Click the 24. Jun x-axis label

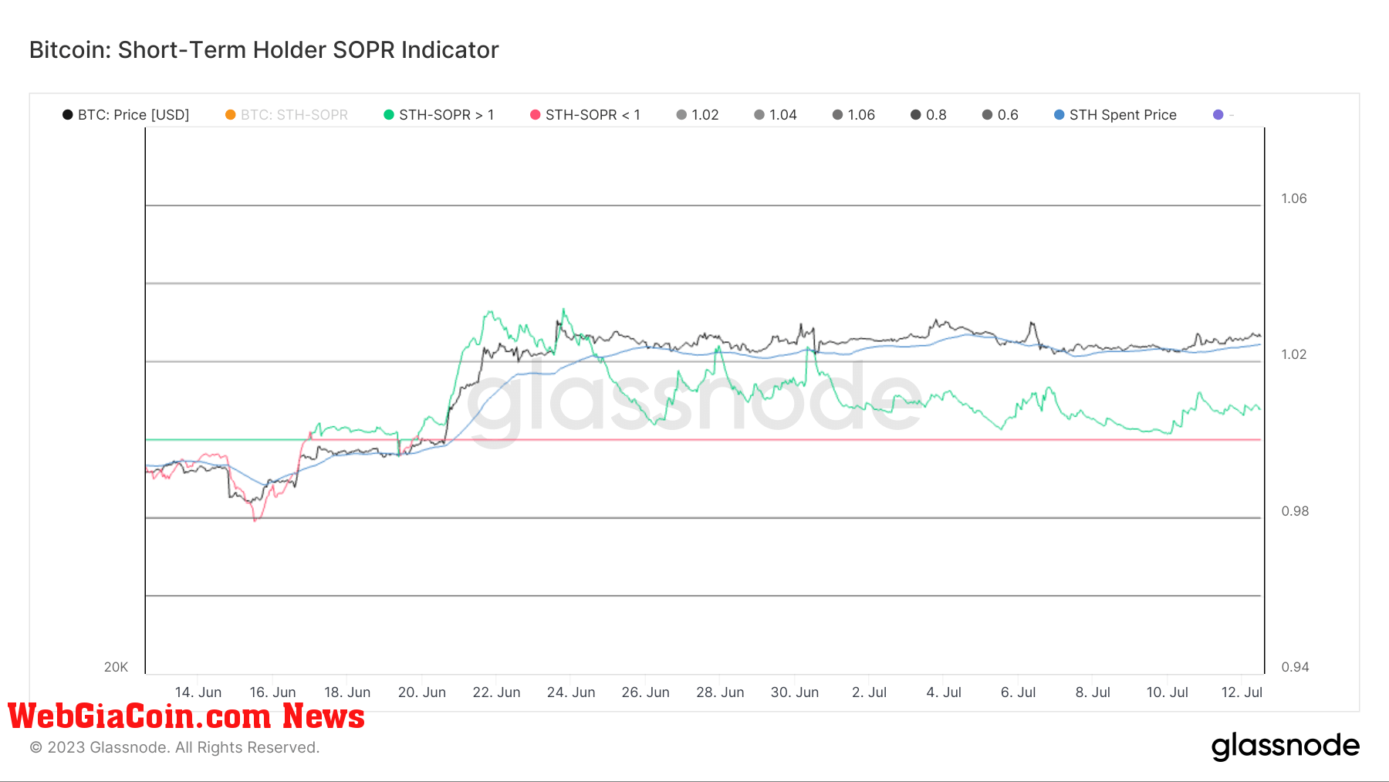pyautogui.click(x=571, y=692)
